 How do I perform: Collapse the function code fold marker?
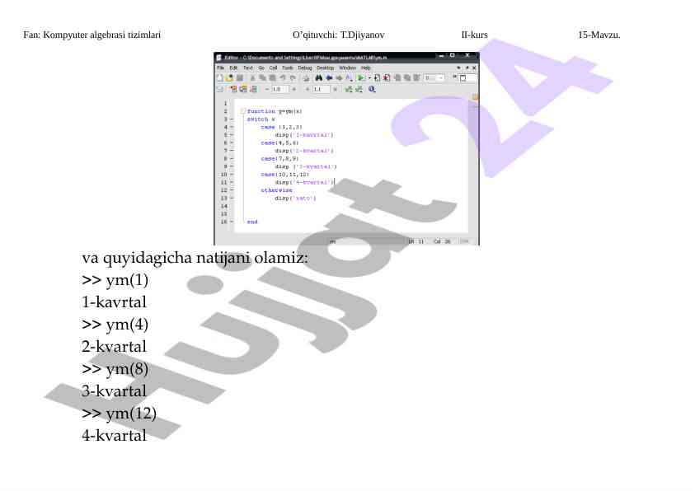242,110
